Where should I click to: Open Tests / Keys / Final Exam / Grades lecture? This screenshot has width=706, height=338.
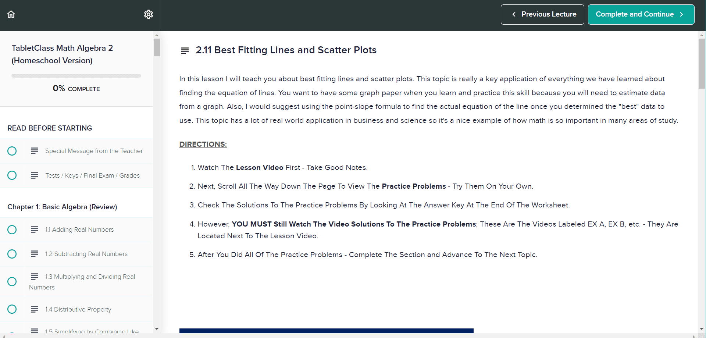tap(92, 175)
